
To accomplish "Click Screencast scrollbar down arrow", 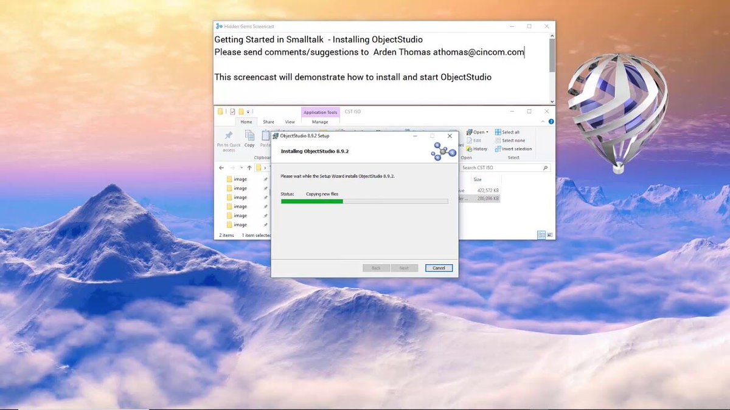I will tap(552, 101).
